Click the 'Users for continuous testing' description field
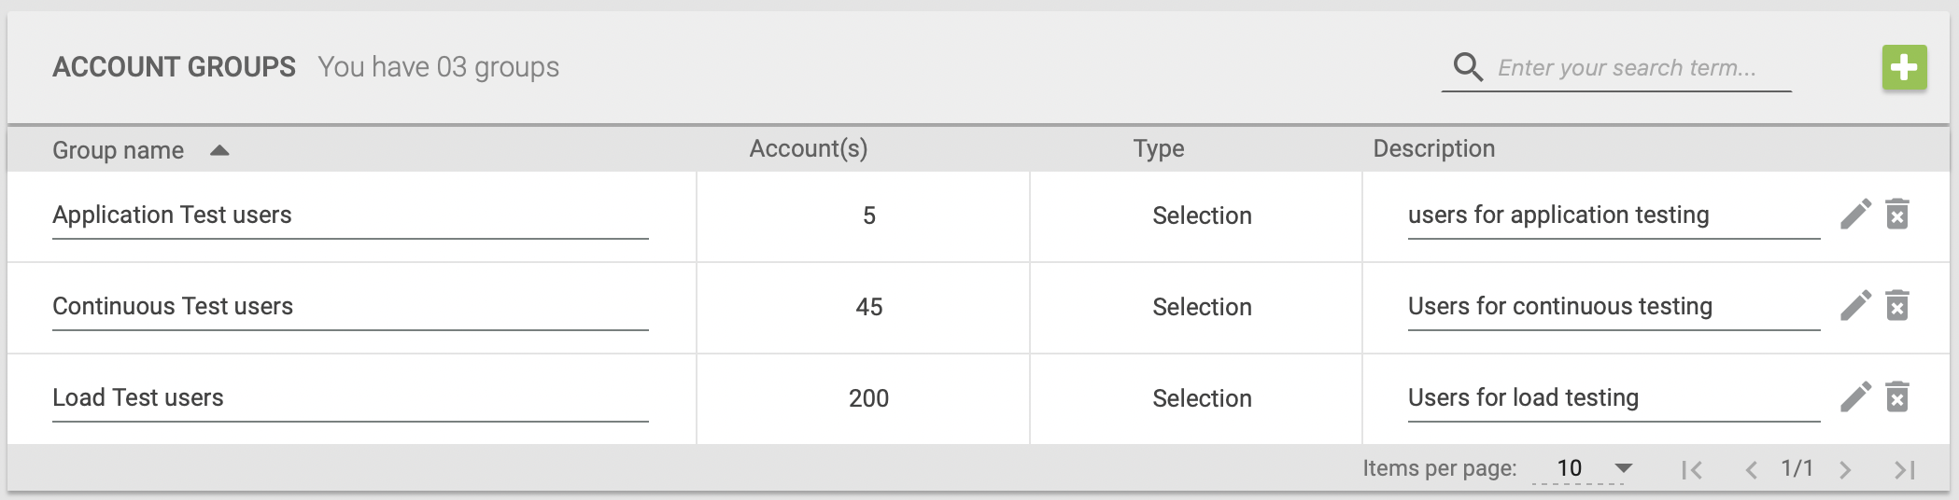 (1614, 307)
